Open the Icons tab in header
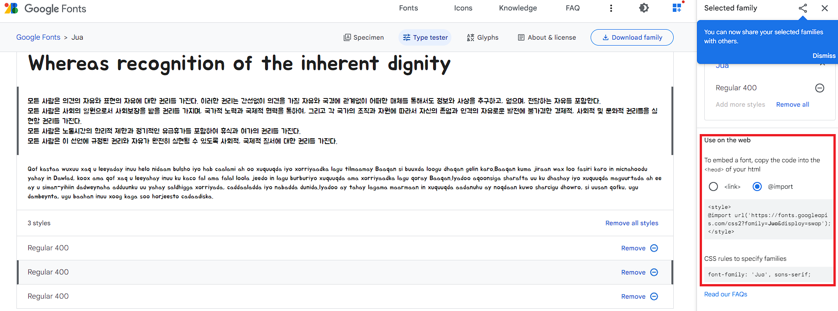 pos(463,8)
